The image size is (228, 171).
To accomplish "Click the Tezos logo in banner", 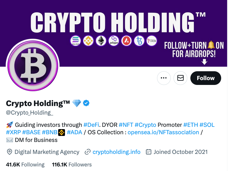I will [139, 41].
